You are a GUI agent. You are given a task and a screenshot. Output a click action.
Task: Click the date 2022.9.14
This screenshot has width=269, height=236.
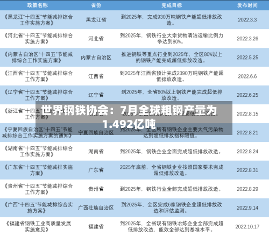247,208
